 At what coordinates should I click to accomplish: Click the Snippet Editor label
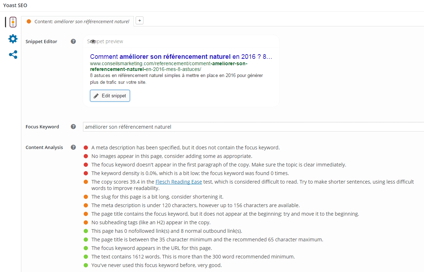click(41, 41)
